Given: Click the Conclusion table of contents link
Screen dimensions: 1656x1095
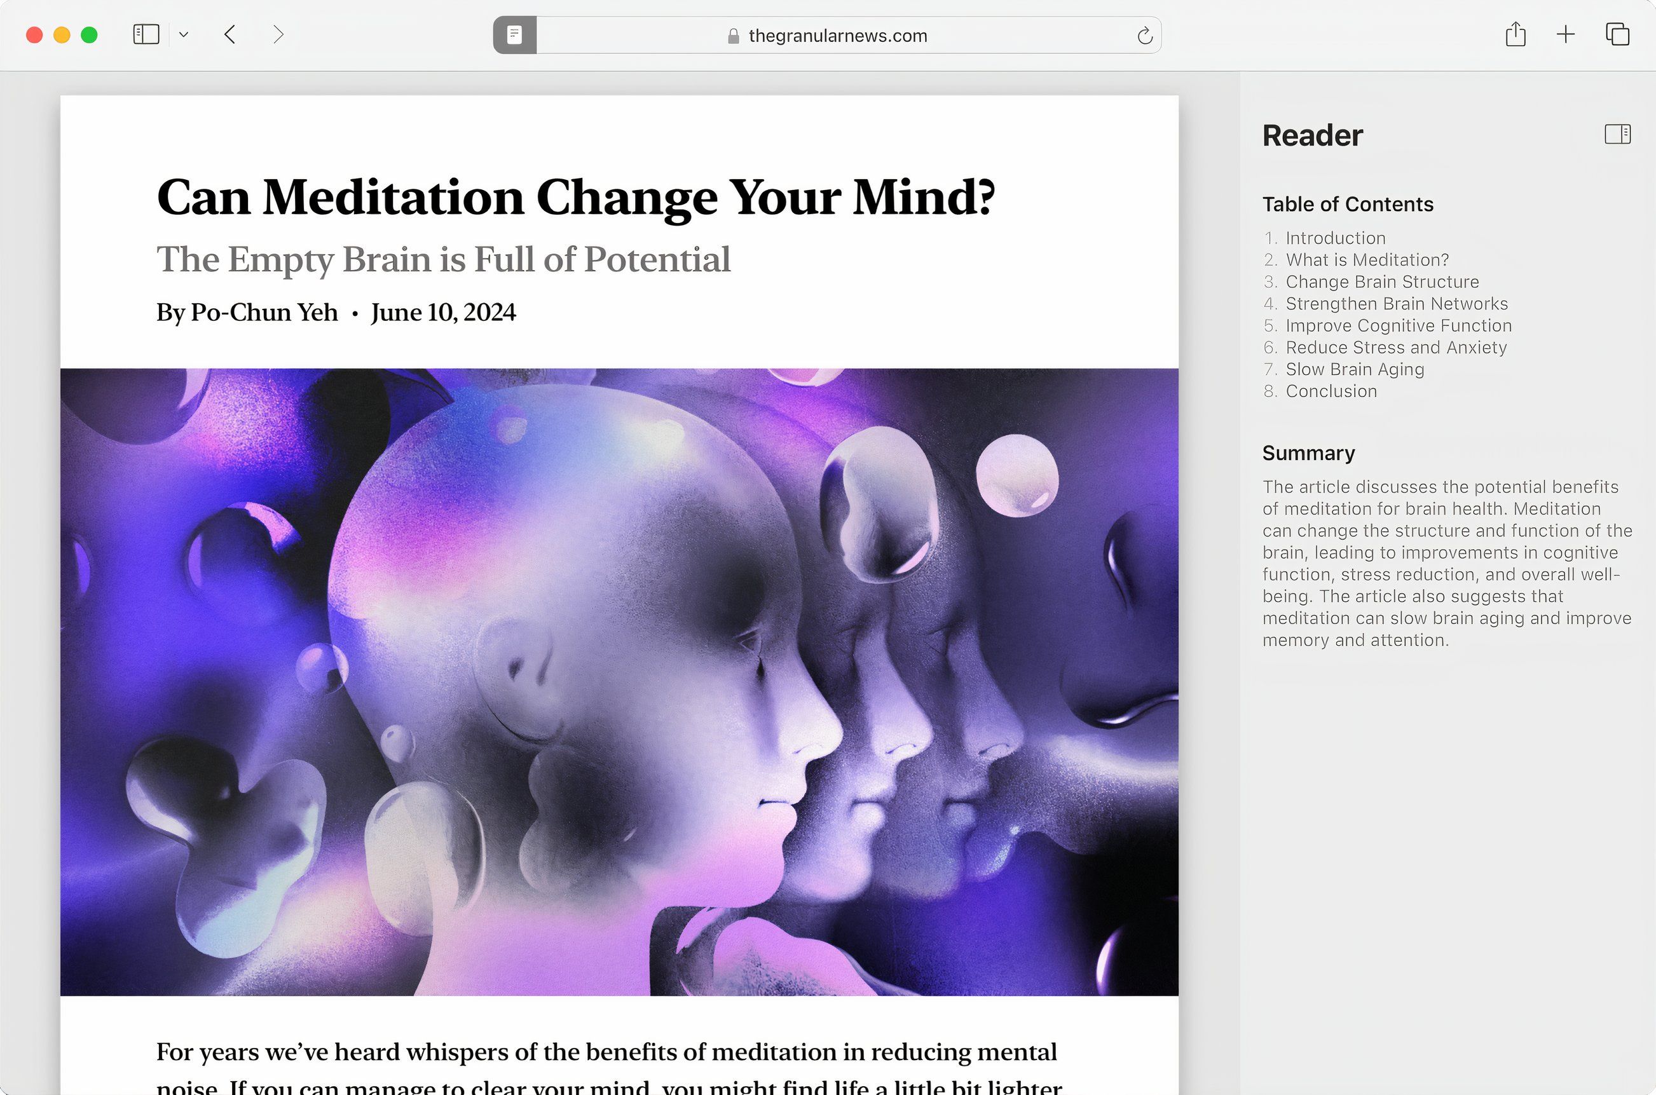Looking at the screenshot, I should tap(1332, 391).
